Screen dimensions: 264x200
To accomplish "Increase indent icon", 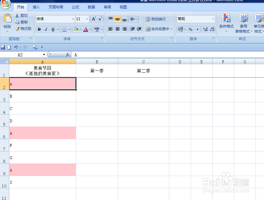I will point(139,29).
